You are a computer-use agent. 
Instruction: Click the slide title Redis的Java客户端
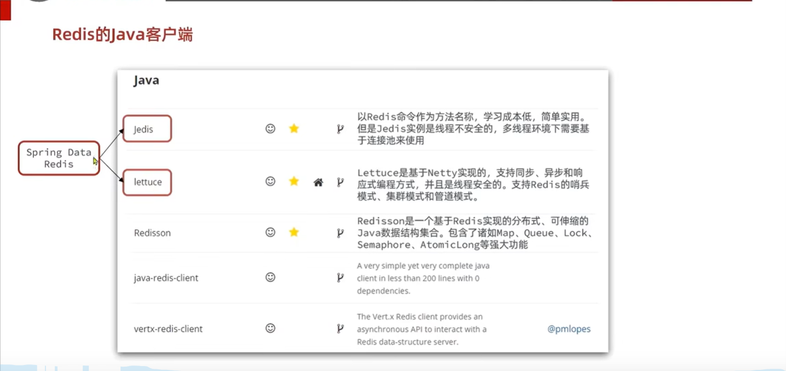(122, 35)
